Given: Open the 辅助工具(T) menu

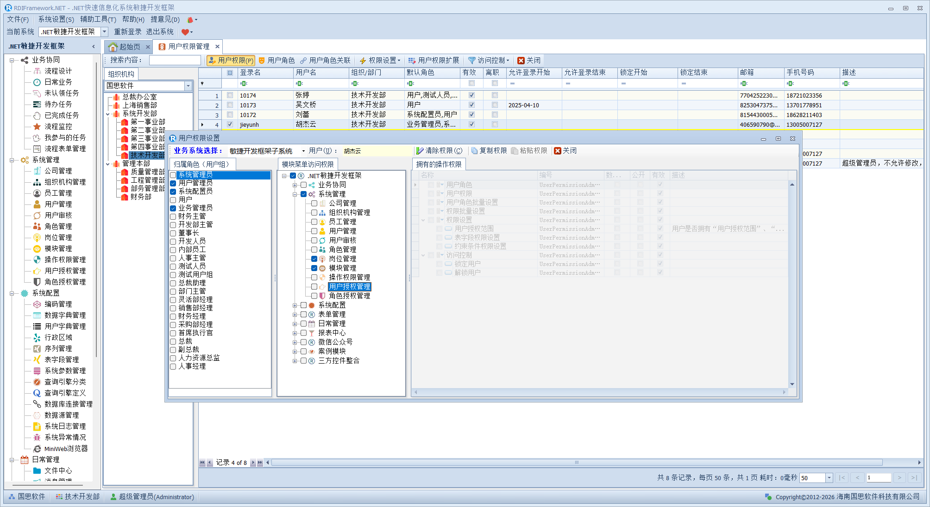Looking at the screenshot, I should pyautogui.click(x=98, y=19).
